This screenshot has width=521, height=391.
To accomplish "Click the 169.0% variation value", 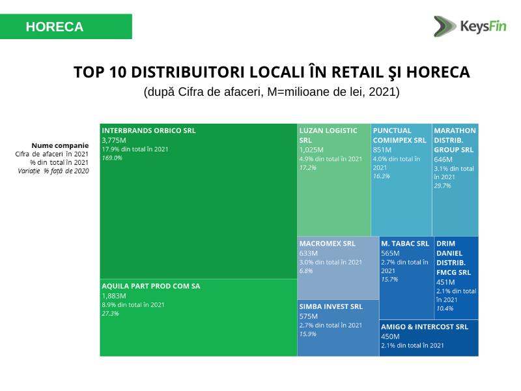I will point(112,158).
